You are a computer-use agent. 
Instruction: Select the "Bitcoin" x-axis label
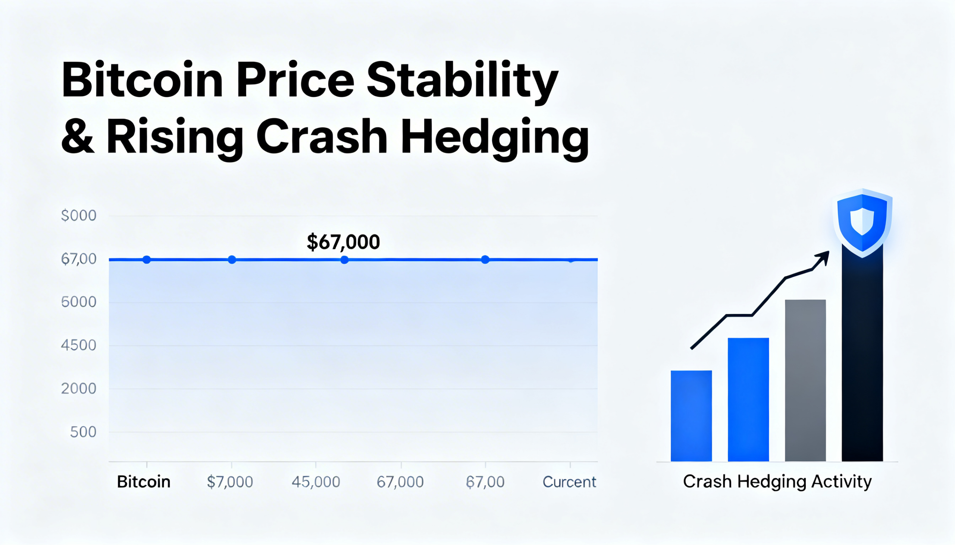(144, 482)
